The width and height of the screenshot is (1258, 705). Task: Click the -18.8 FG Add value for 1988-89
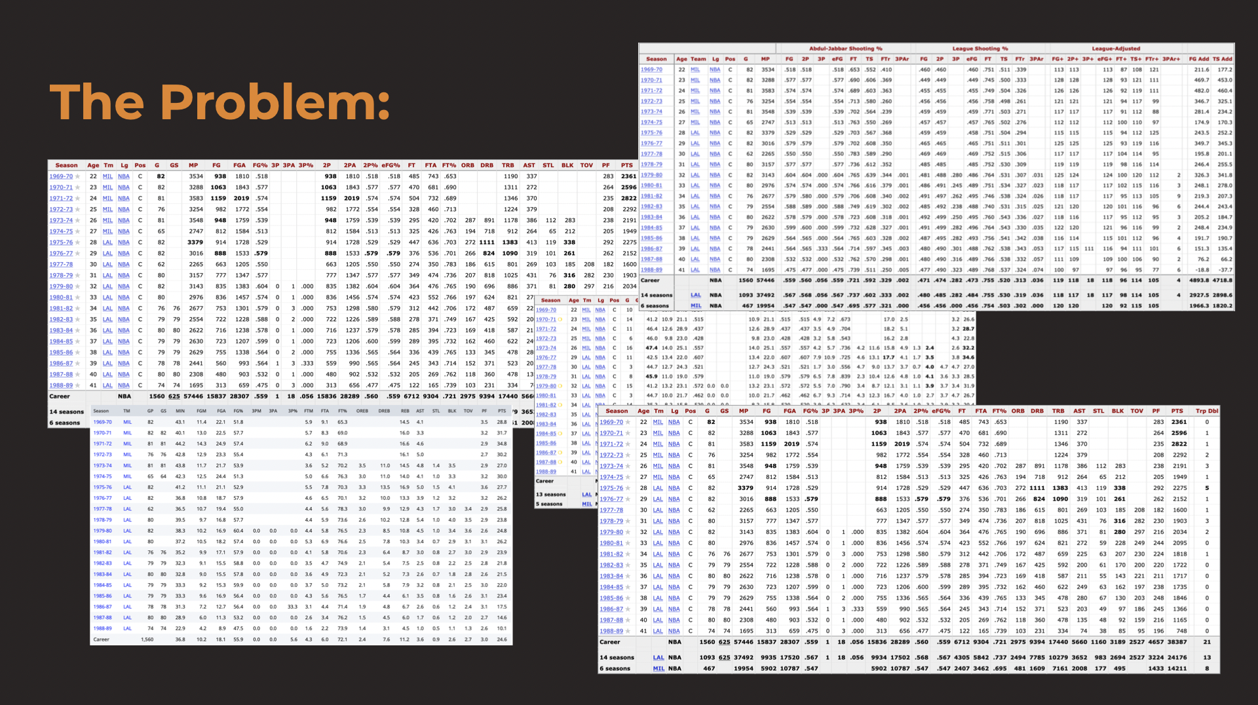click(x=1202, y=270)
